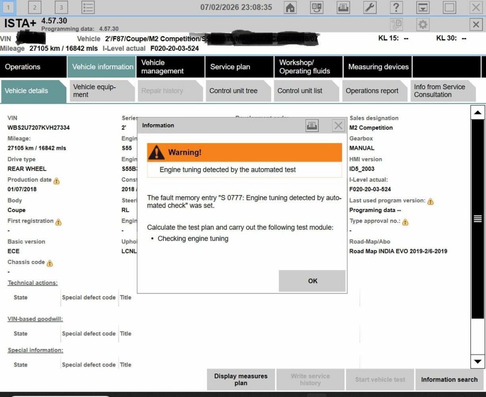Print the Information warning dialog
Screen dimensions: 486x397
pyautogui.click(x=312, y=126)
